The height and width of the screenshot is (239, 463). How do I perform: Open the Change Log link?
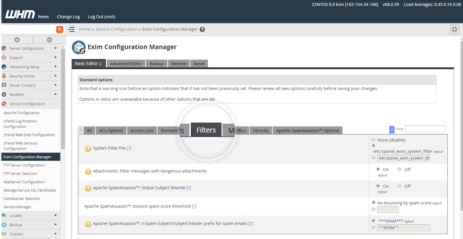pyautogui.click(x=68, y=17)
